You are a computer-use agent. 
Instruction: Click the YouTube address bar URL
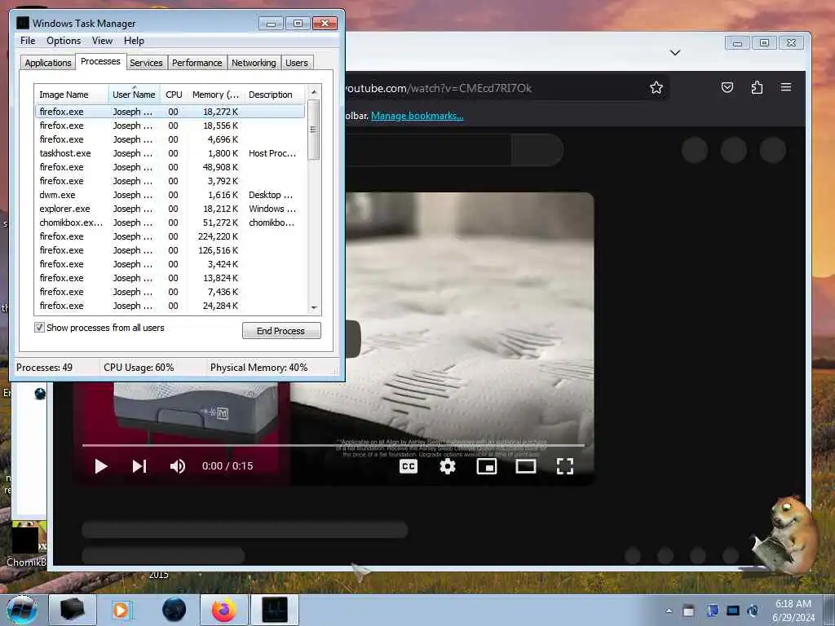[439, 88]
